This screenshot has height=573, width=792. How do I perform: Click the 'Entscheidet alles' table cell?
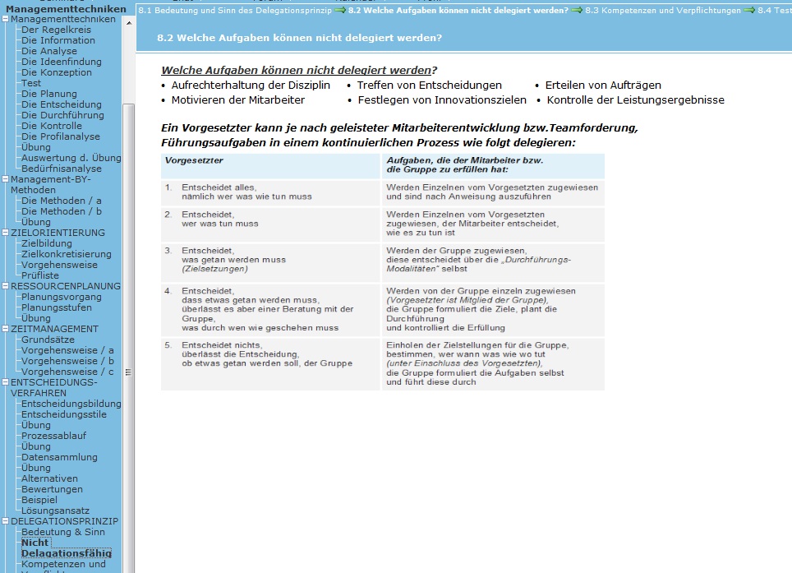point(270,192)
